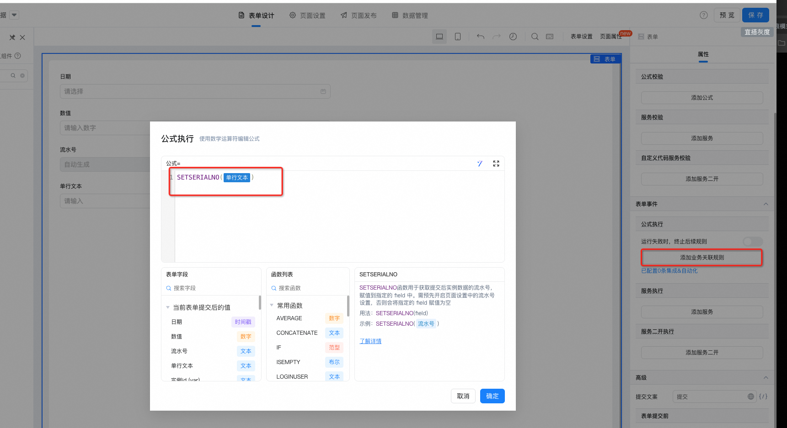Click the 预览 button
The image size is (787, 428).
727,15
